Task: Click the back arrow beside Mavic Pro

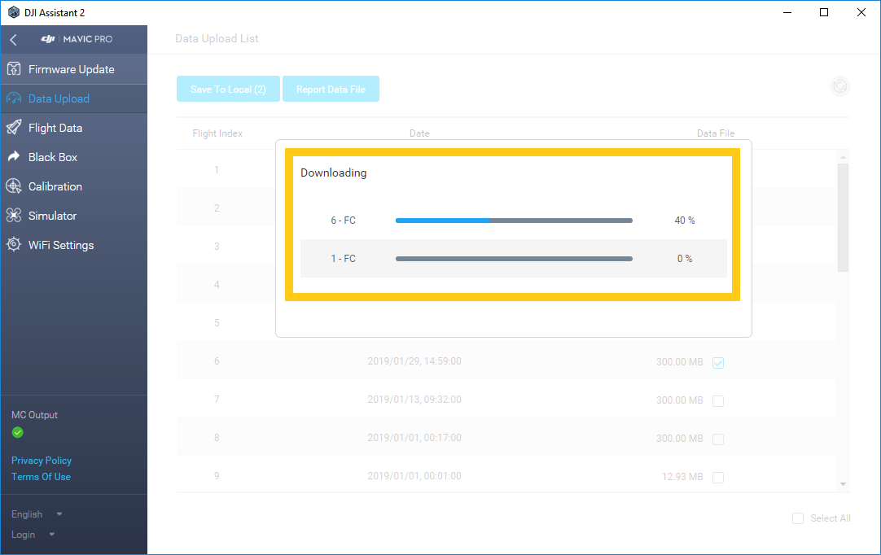Action: pyautogui.click(x=14, y=39)
